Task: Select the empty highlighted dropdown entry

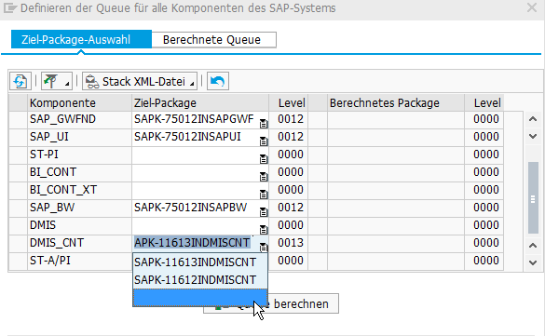Action: [x=200, y=298]
